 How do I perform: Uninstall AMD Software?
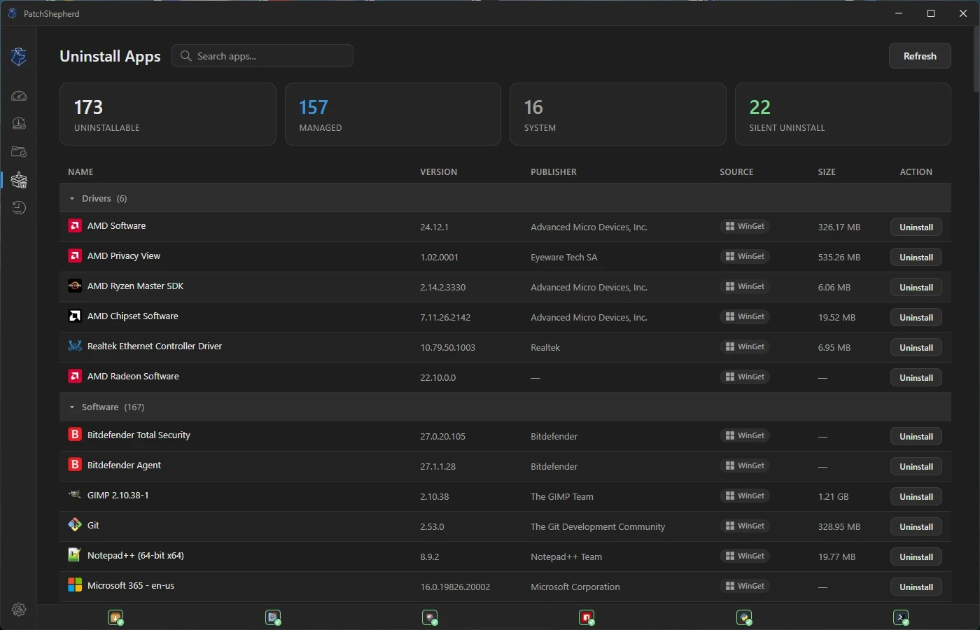pos(916,227)
